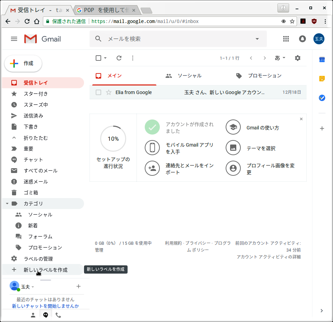Open the 玉夫 chat status dropdown
This screenshot has width=333, height=322.
tap(33, 287)
